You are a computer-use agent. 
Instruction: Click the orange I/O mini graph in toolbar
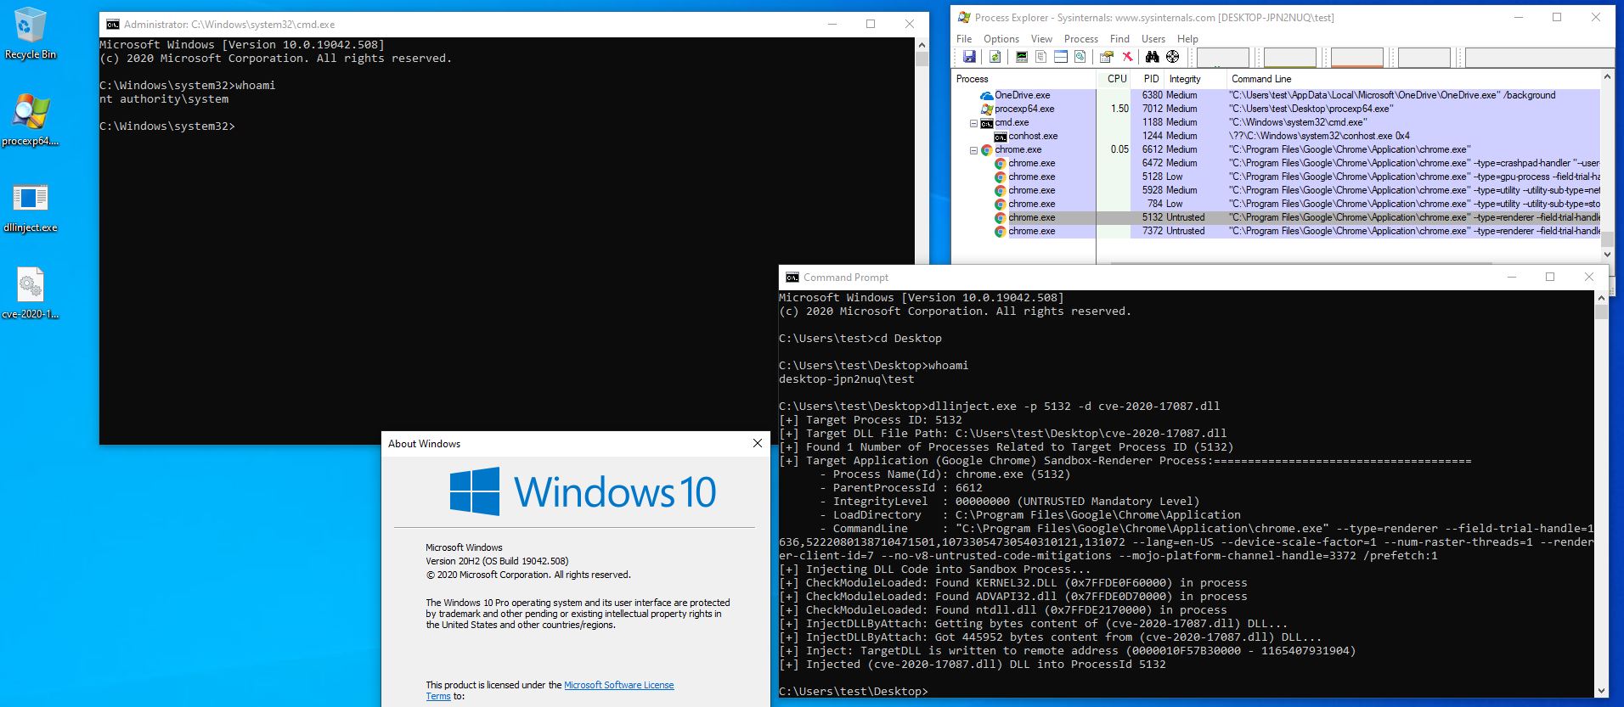pyautogui.click(x=1356, y=57)
